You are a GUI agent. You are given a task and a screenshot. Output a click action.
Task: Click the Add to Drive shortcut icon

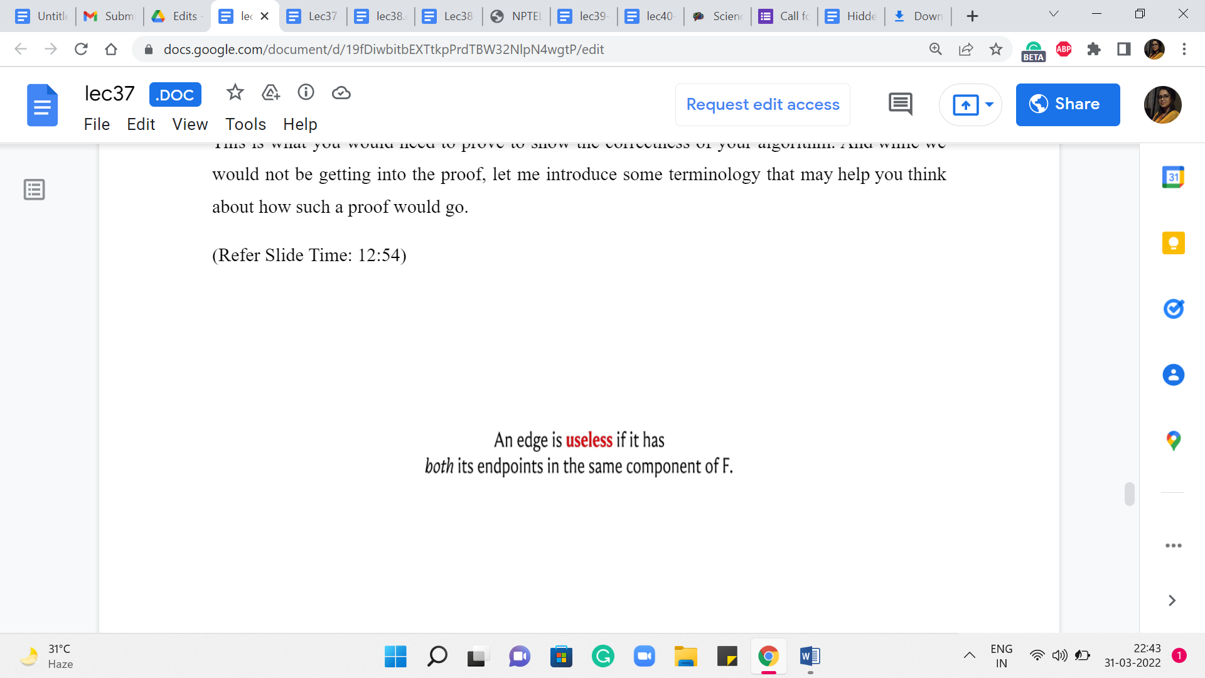point(270,93)
